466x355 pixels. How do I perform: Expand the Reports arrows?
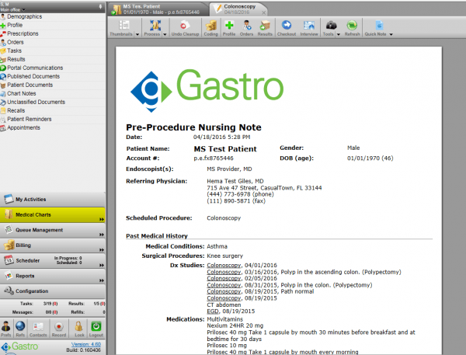point(102,280)
